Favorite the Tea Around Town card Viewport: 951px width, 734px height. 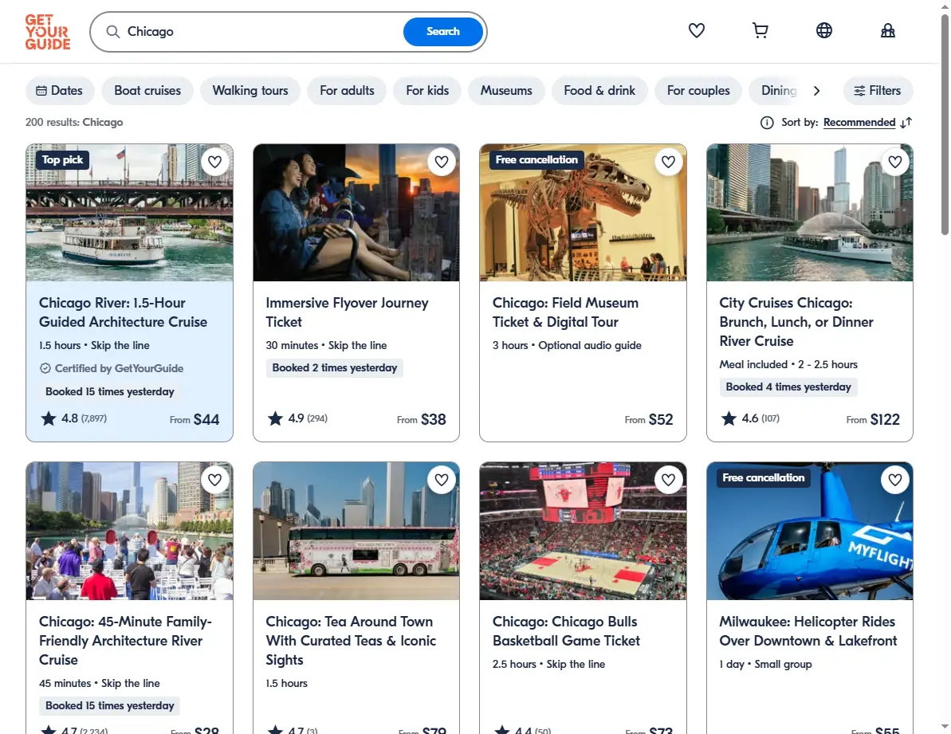pos(442,480)
